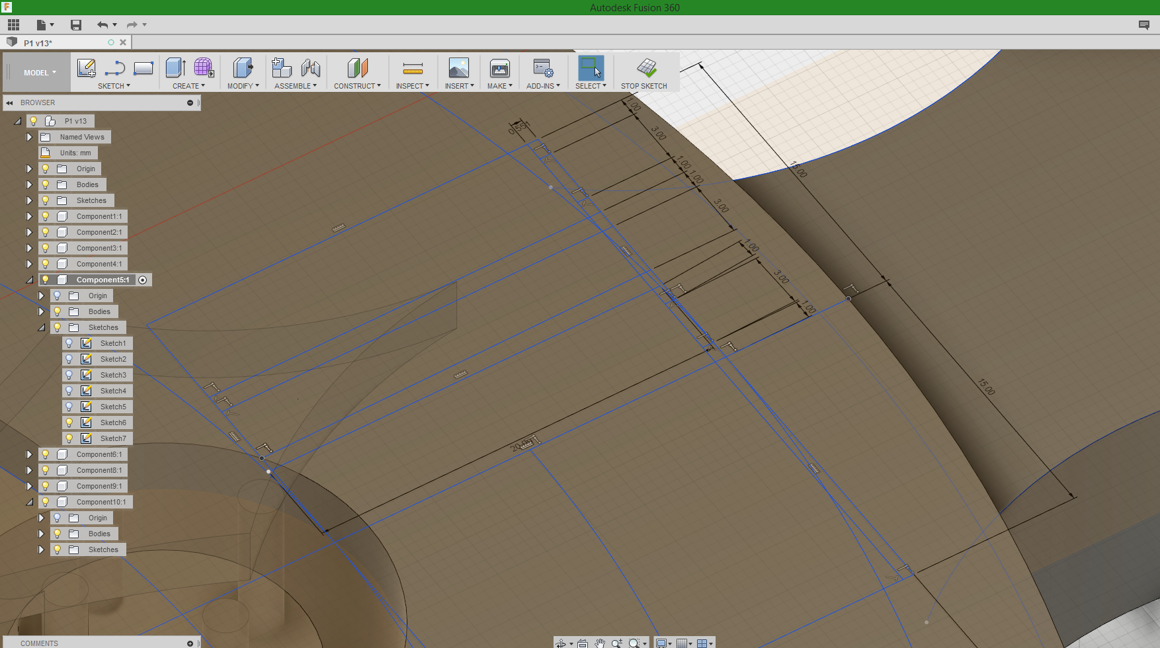Toggle visibility bulb of Sketch6
The width and height of the screenshot is (1160, 648).
click(69, 423)
